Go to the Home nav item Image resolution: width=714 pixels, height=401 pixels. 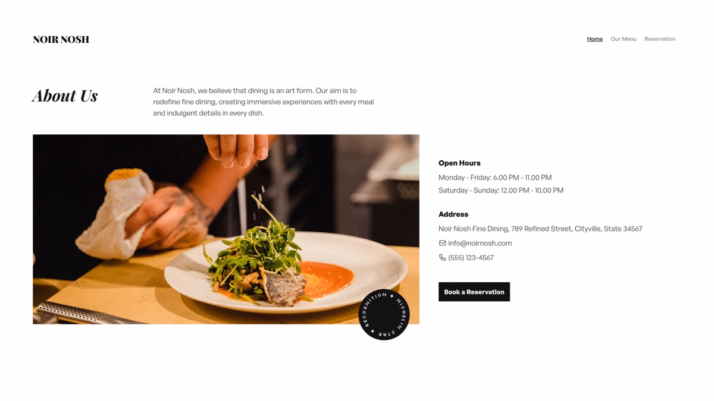coord(594,39)
